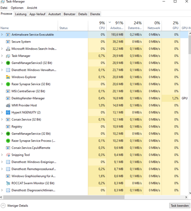Switch to the Dienste tab

[x=95, y=14]
